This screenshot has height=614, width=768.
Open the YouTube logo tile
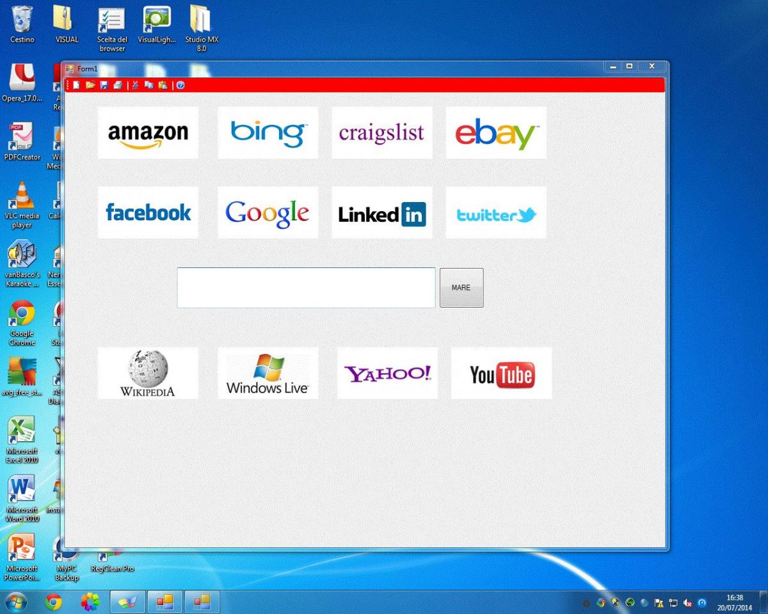coord(501,373)
